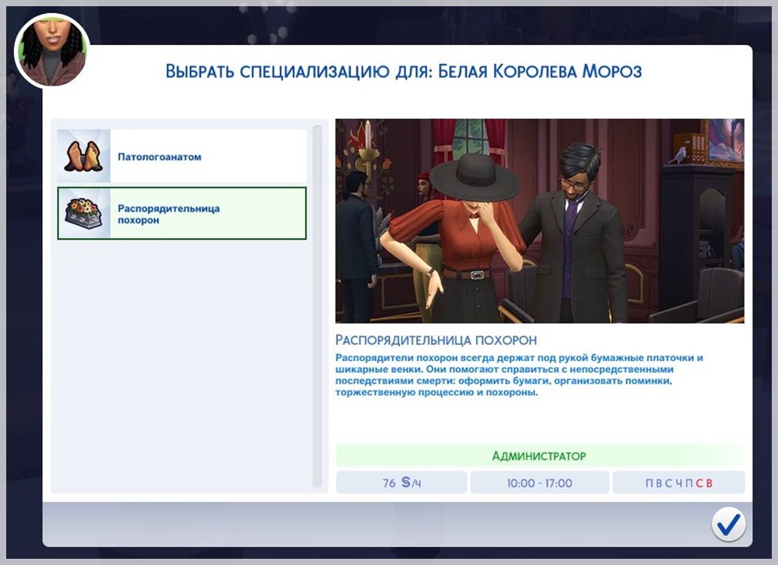Select Распорядительница похорон option
This screenshot has height=565, width=778.
click(182, 213)
